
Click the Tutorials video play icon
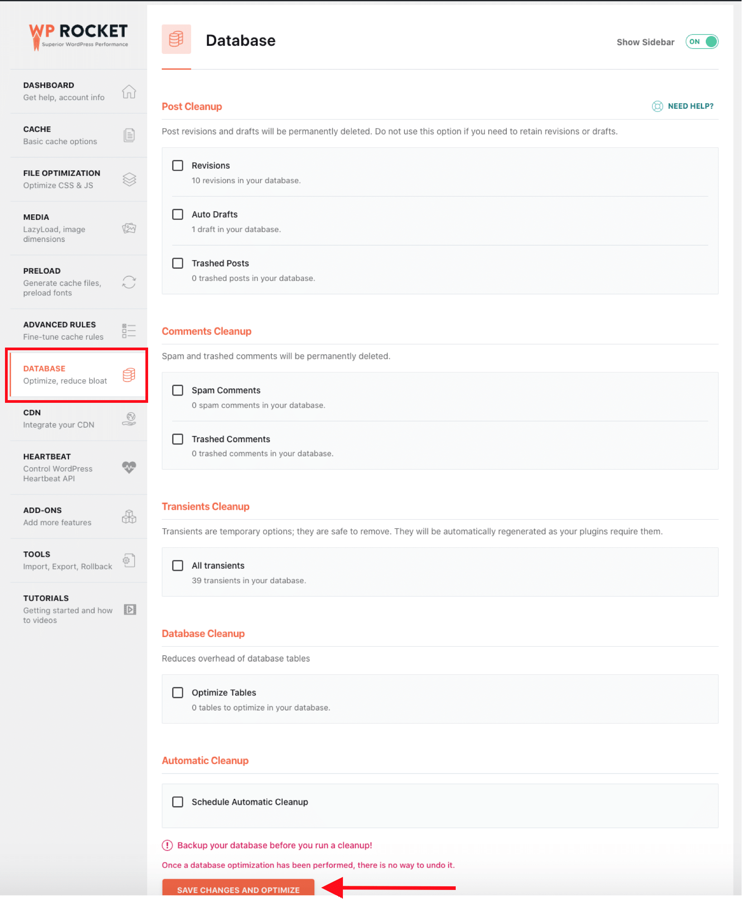130,609
